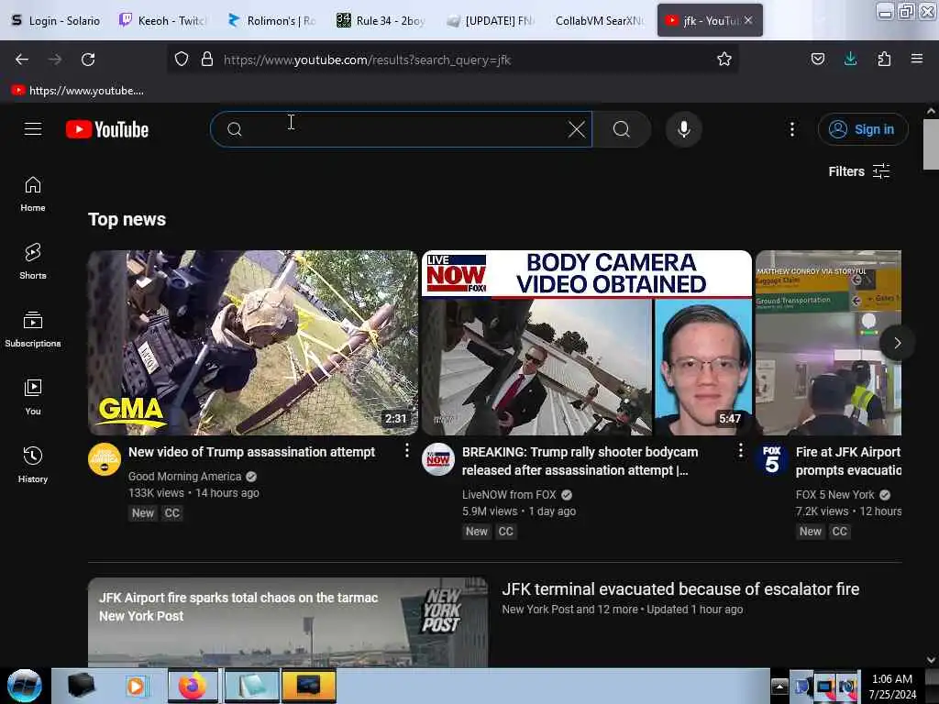Open Firefox from the taskbar
This screenshot has width=939, height=704.
[193, 686]
